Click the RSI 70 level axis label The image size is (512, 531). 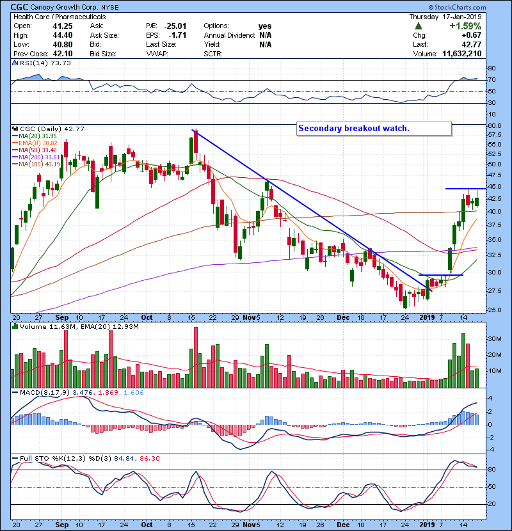[x=492, y=80]
